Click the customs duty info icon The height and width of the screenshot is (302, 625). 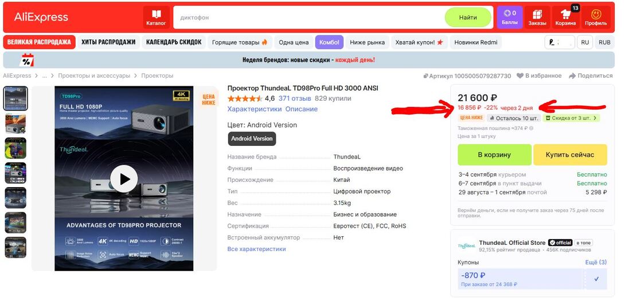532,128
